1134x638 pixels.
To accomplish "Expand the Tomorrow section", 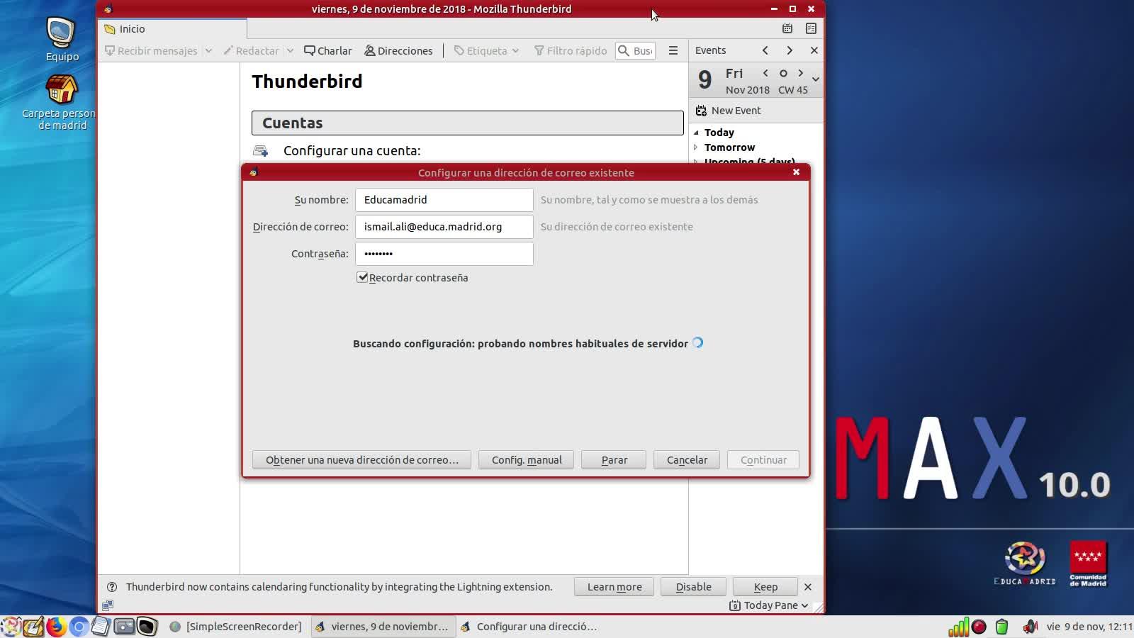I will coord(696,147).
